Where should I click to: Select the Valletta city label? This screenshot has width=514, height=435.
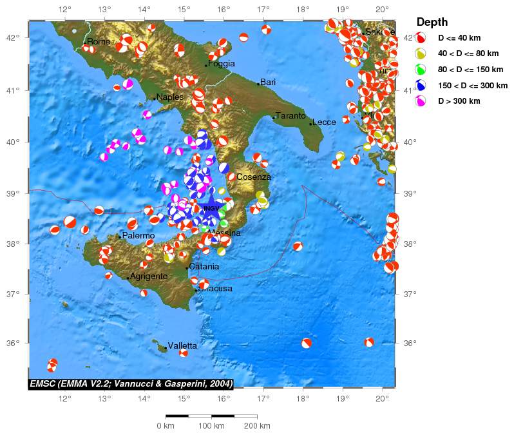click(182, 346)
